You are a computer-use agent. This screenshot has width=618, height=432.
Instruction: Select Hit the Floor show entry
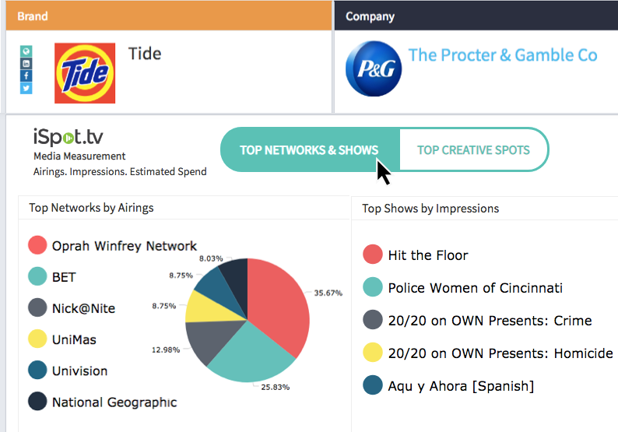(x=427, y=255)
